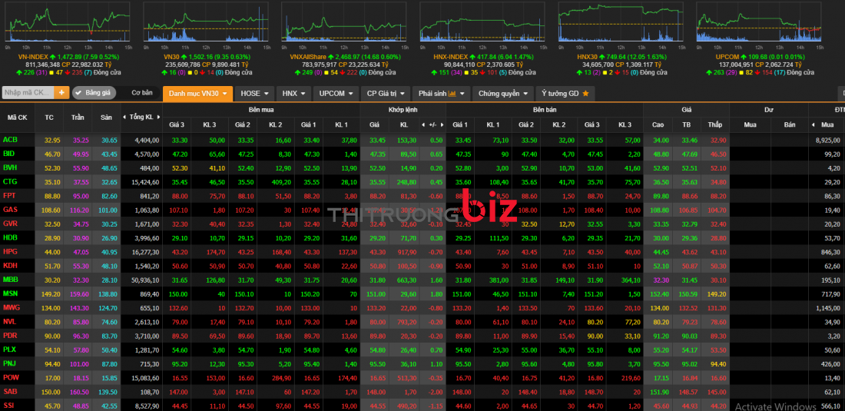
Task: Select stock ticker HDB
Action: coord(10,237)
